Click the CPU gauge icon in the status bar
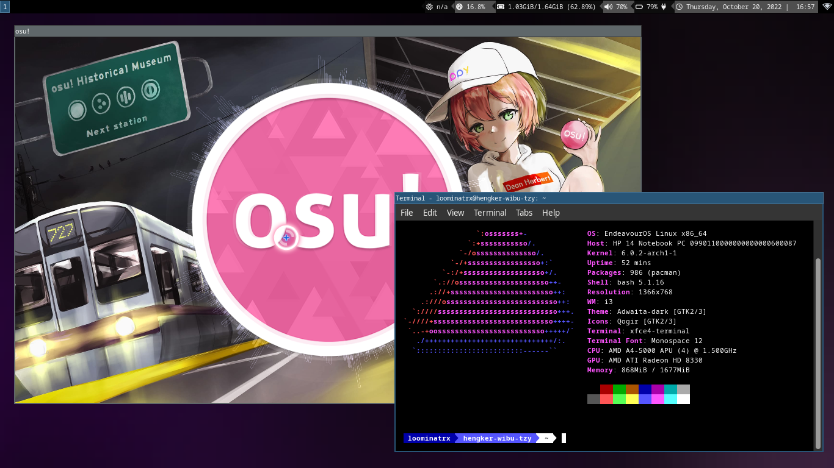This screenshot has width=834, height=468. click(x=459, y=7)
